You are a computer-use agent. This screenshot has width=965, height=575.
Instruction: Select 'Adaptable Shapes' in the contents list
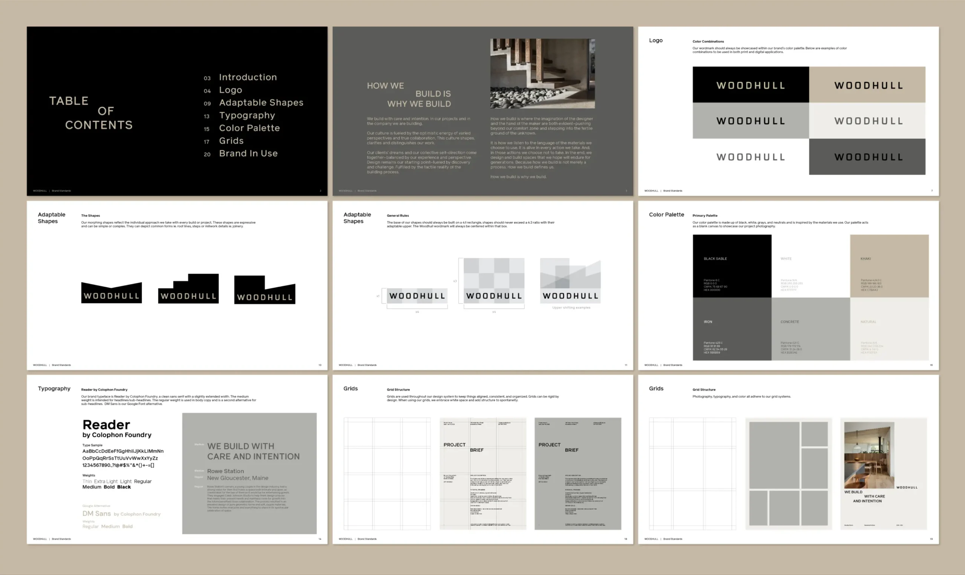[261, 103]
